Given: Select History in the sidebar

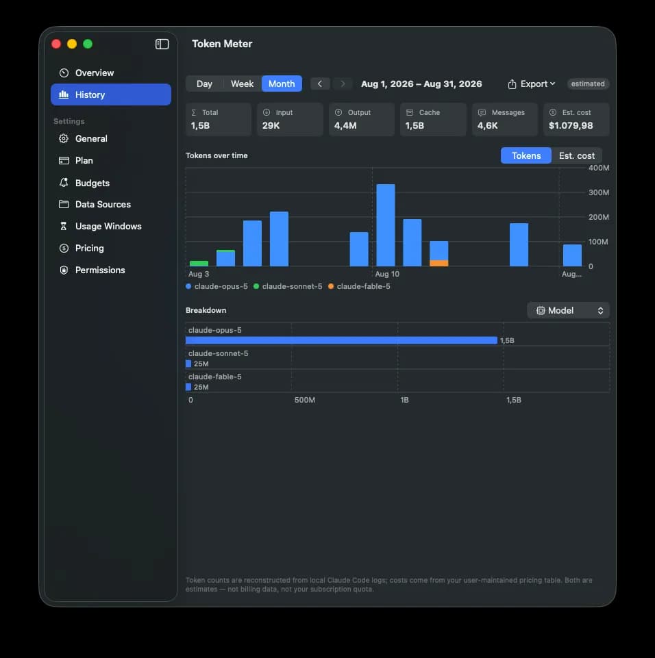Looking at the screenshot, I should click(x=111, y=95).
